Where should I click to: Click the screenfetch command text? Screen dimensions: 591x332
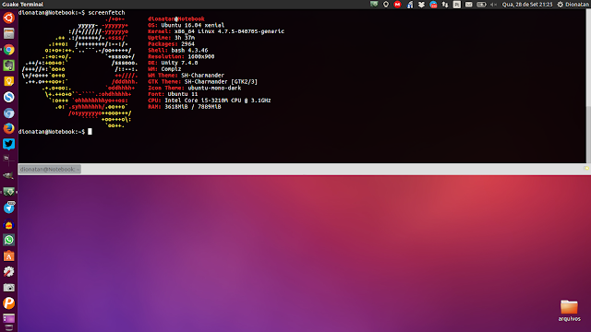click(106, 13)
